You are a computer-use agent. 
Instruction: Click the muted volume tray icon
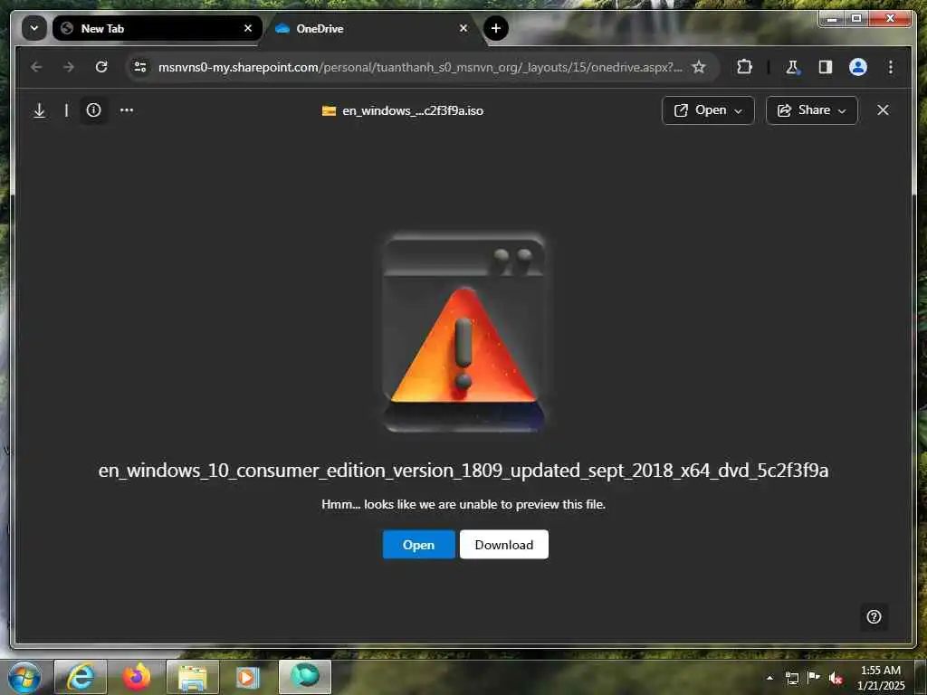[836, 678]
